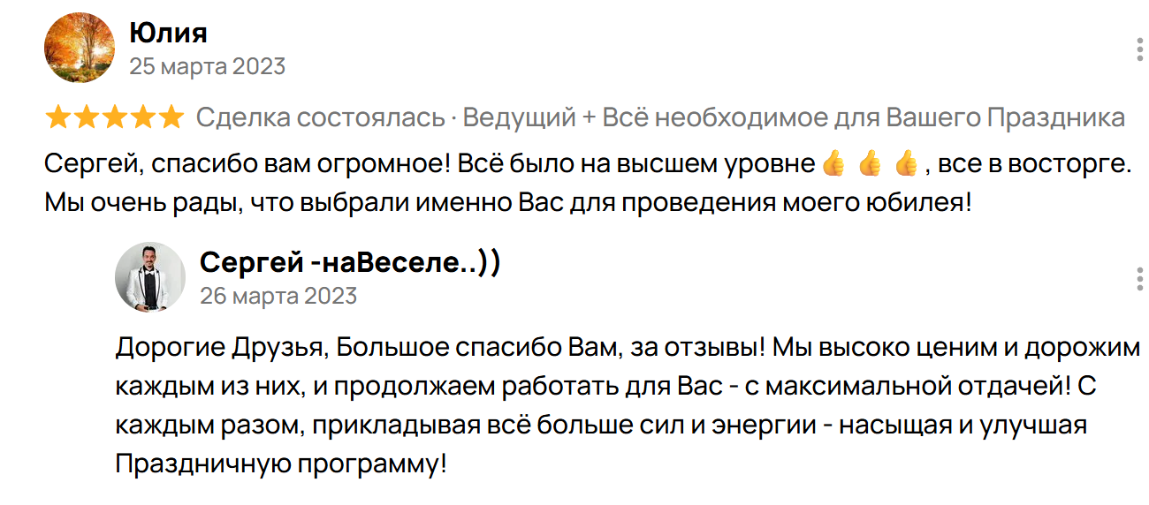Click the reply date "26 марта 2023"
Viewport: 1149px width, 505px height.
pyautogui.click(x=278, y=295)
